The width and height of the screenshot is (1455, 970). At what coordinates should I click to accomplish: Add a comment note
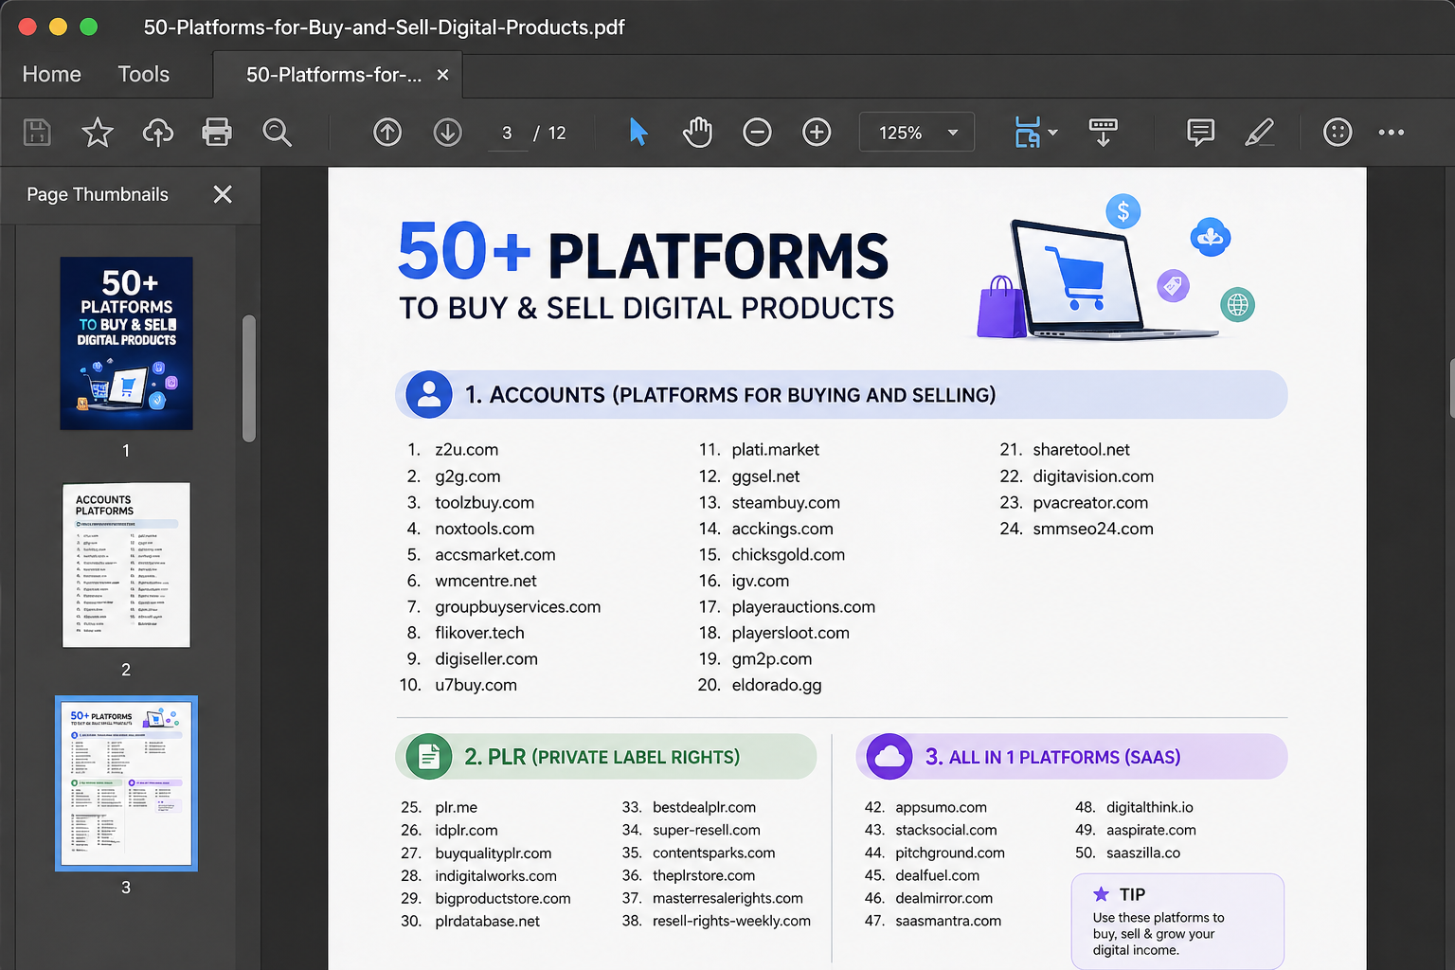1200,133
